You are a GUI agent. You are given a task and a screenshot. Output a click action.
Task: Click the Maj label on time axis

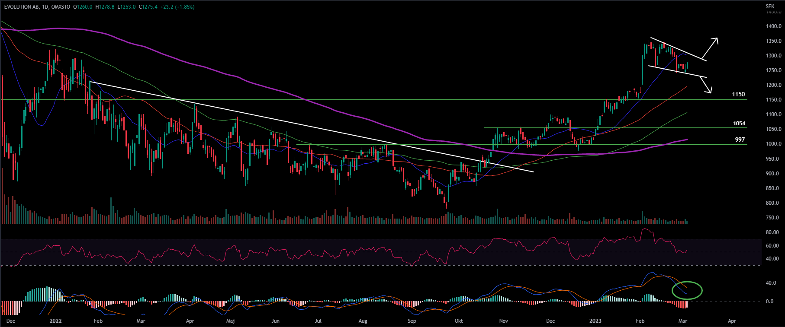coord(230,321)
